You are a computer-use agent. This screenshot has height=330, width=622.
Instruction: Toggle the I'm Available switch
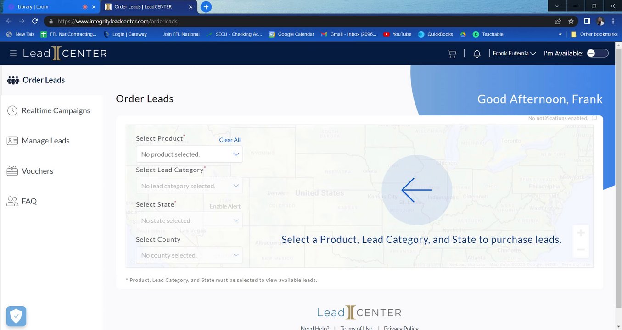tap(598, 54)
